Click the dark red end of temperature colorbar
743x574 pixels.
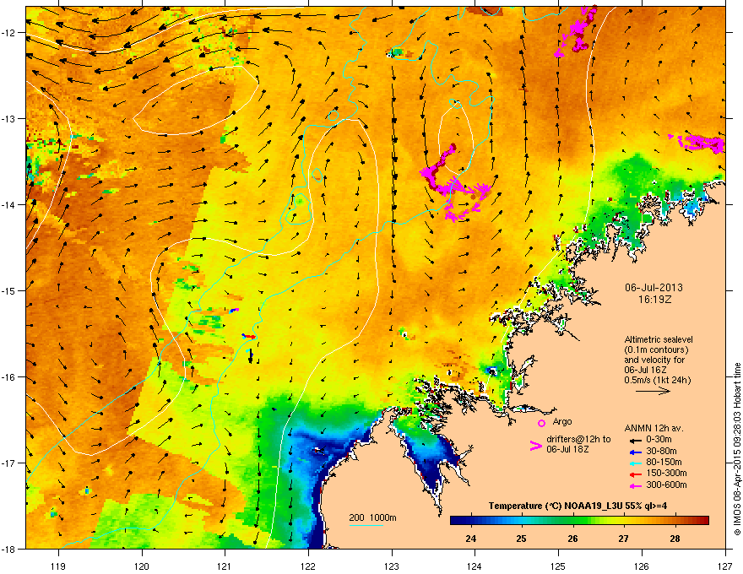coord(704,521)
